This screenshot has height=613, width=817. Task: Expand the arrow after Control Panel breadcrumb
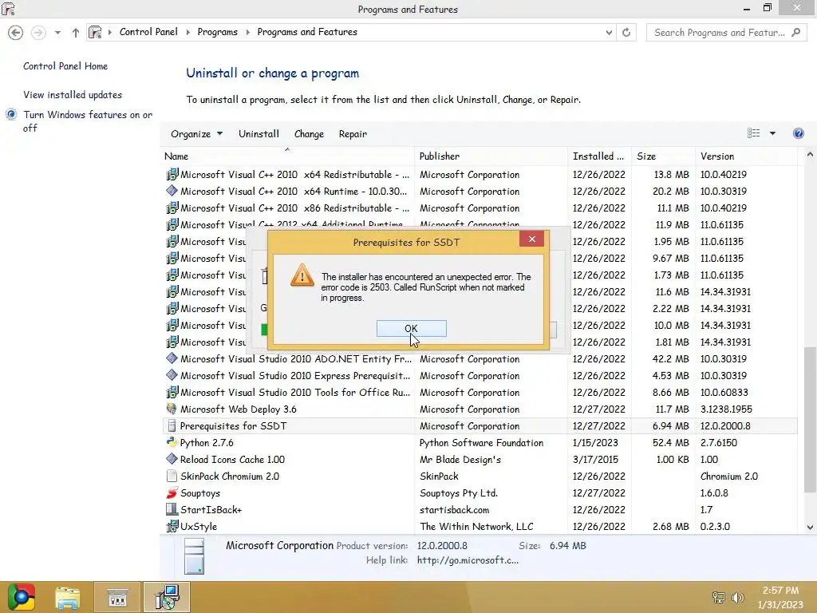pyautogui.click(x=187, y=32)
